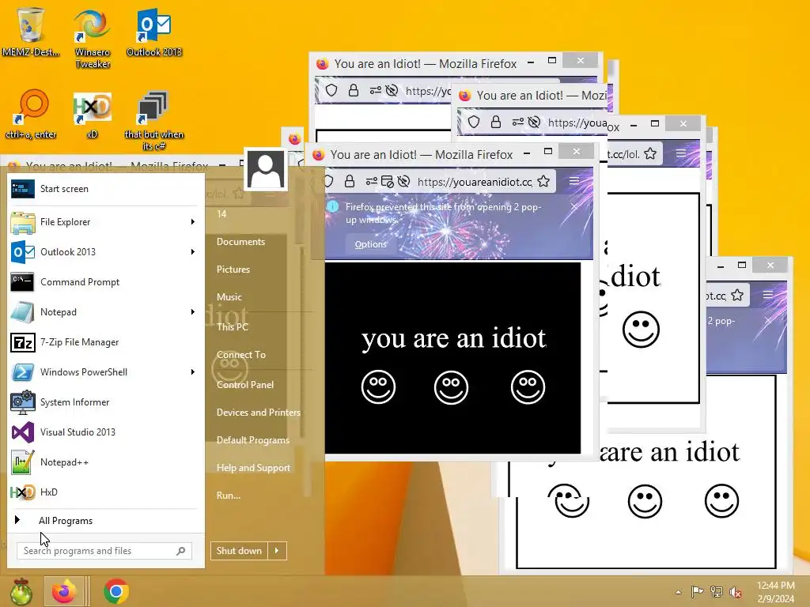Screen dimensions: 810x607
Task: Open Control Panel from Start menu
Action: point(245,385)
